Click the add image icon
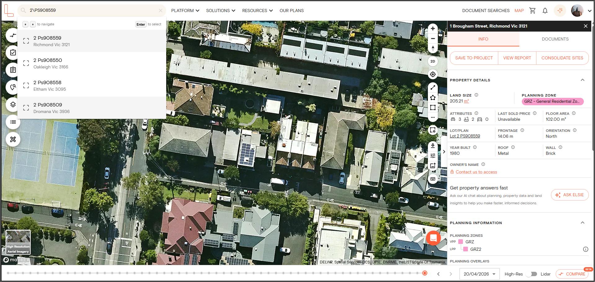 pos(433,166)
